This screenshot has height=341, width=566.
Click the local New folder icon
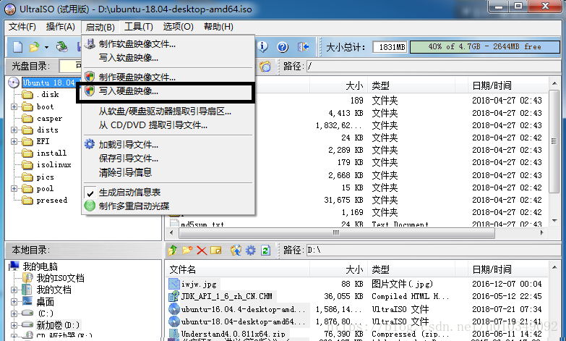tap(187, 251)
